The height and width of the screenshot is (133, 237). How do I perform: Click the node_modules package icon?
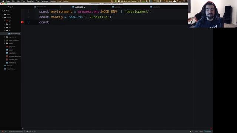[x=7, y=40]
